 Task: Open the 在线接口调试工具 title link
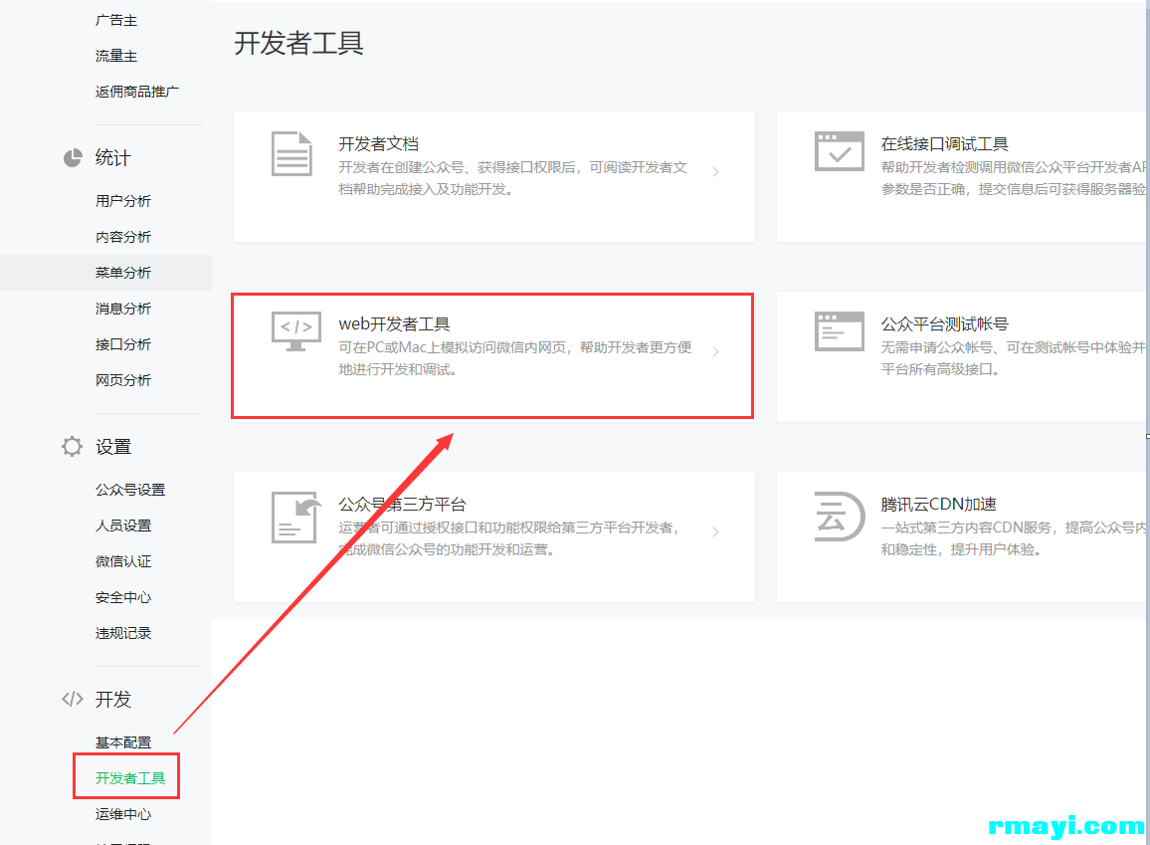click(945, 143)
